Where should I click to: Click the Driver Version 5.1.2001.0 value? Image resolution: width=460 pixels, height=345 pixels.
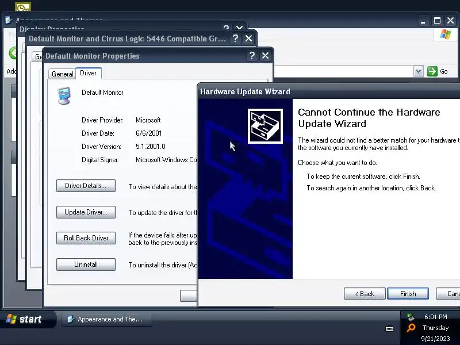coord(151,147)
